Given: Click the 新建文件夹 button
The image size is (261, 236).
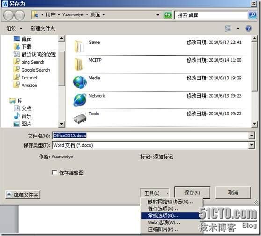Looking at the screenshot, I should pos(43,29).
